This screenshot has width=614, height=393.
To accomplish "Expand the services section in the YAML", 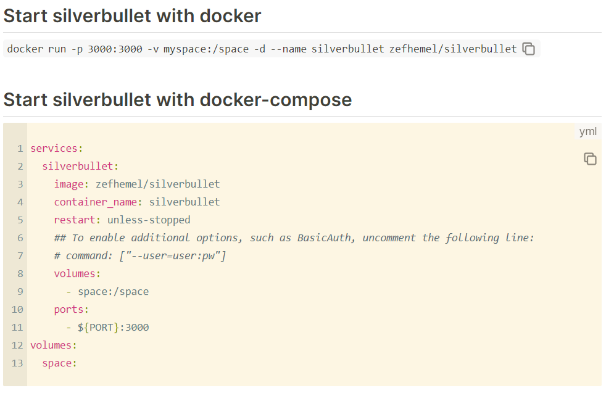I will [56, 148].
